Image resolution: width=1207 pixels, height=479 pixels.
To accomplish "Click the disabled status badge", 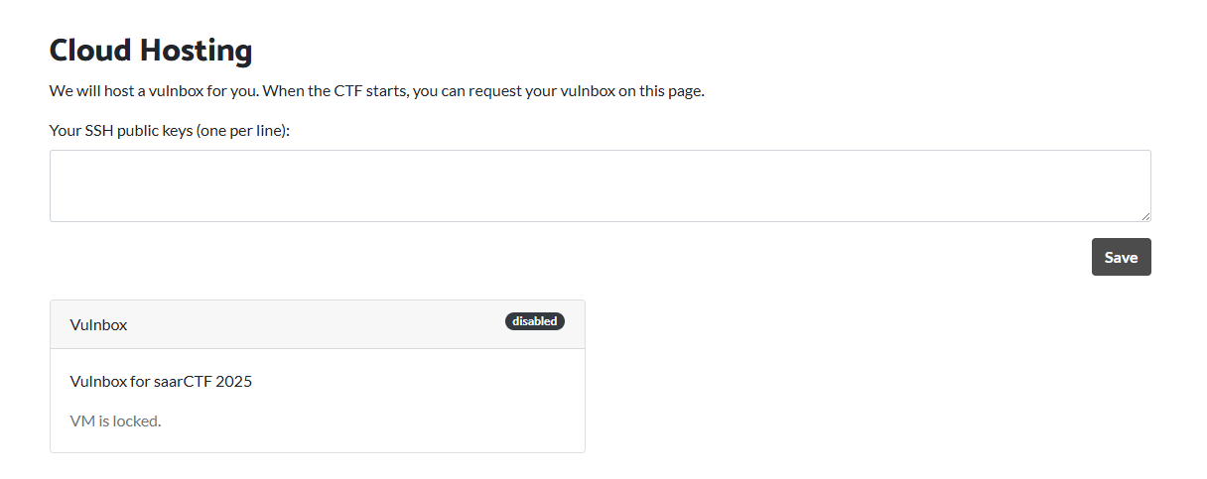I will pyautogui.click(x=534, y=321).
